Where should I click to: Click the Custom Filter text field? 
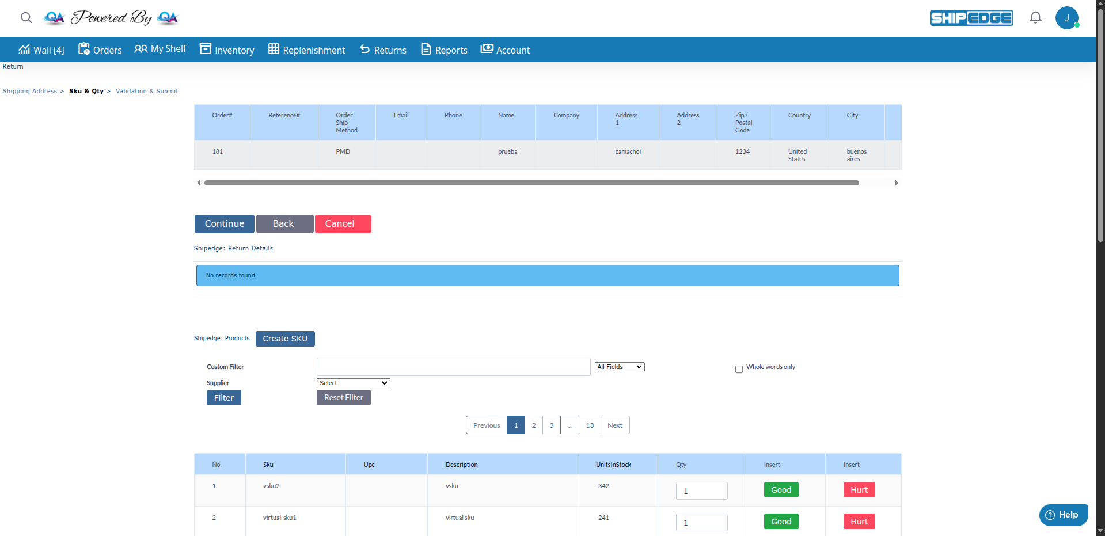click(x=453, y=367)
